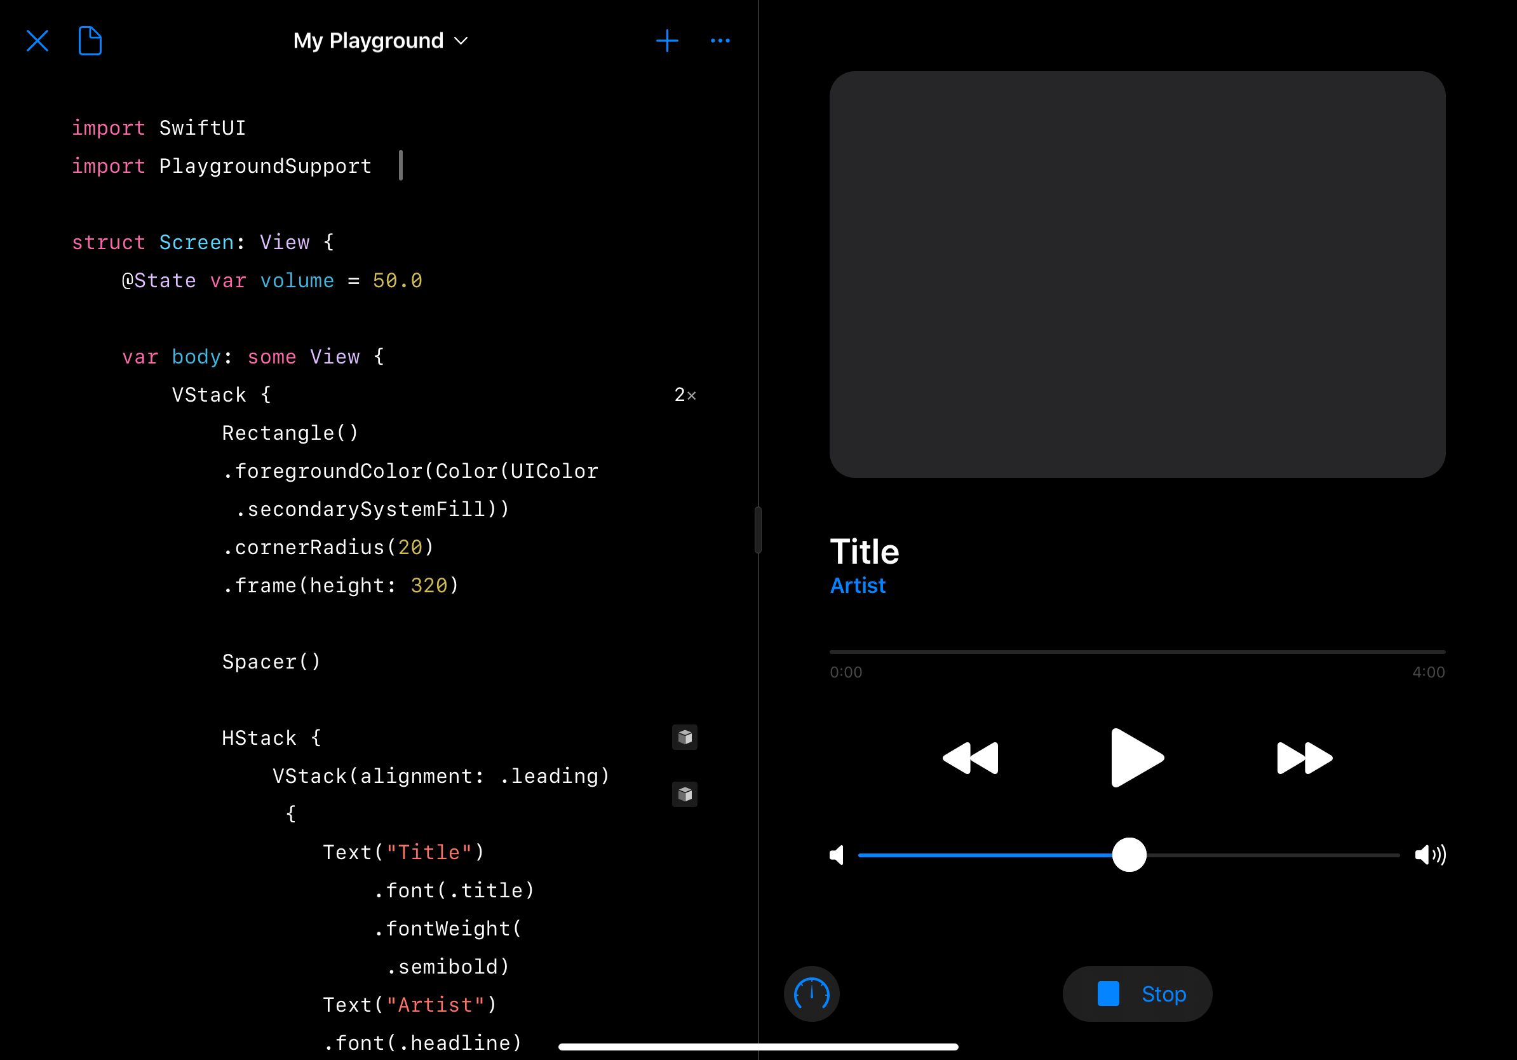This screenshot has height=1060, width=1517.
Task: Click the high volume speaker icon
Action: 1431,855
